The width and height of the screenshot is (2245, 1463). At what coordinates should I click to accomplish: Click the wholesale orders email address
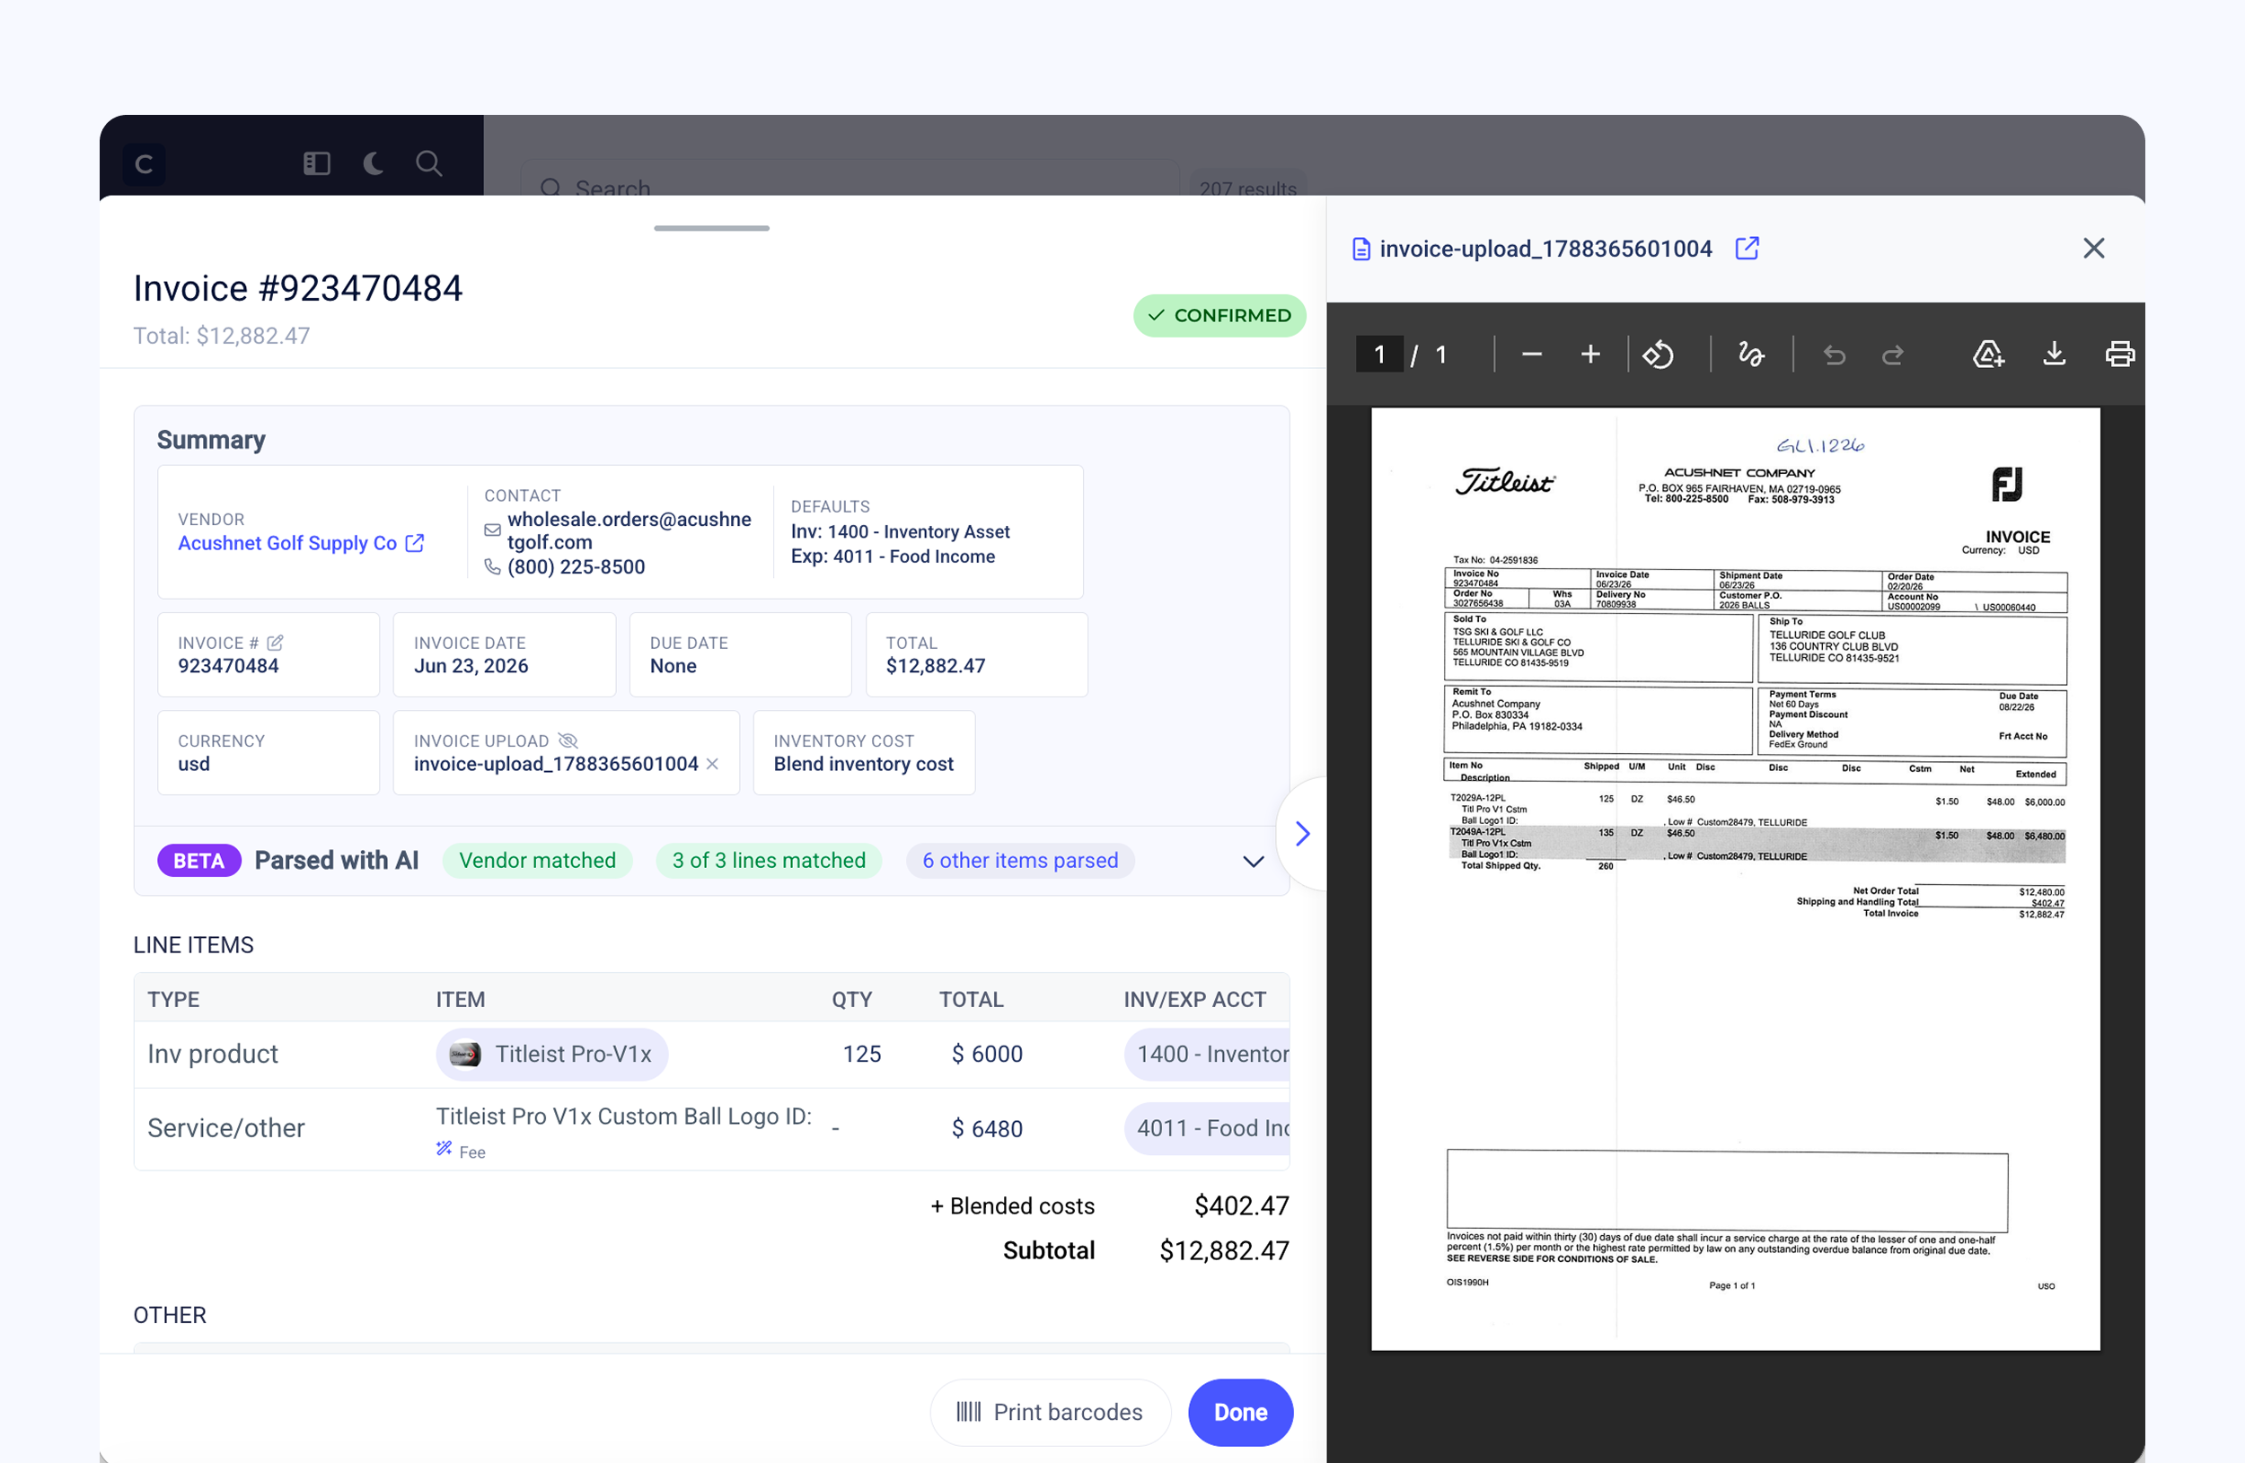coord(629,530)
